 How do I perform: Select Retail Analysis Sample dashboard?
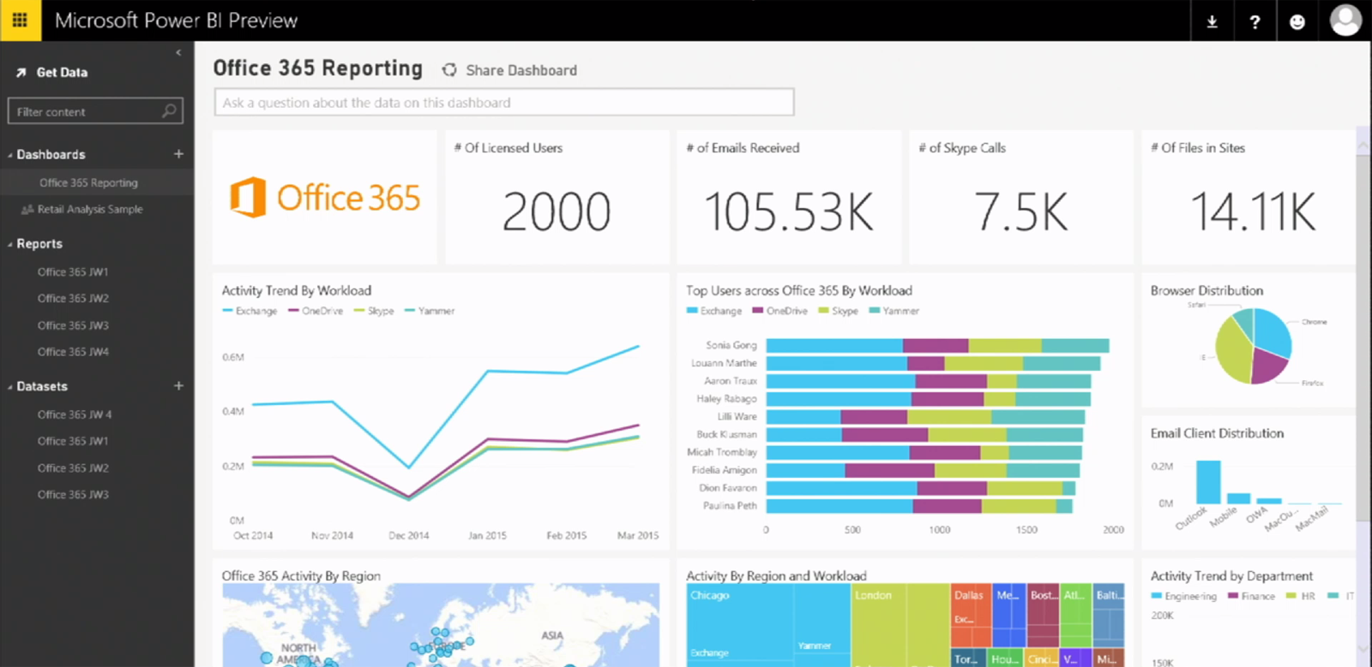(x=89, y=209)
